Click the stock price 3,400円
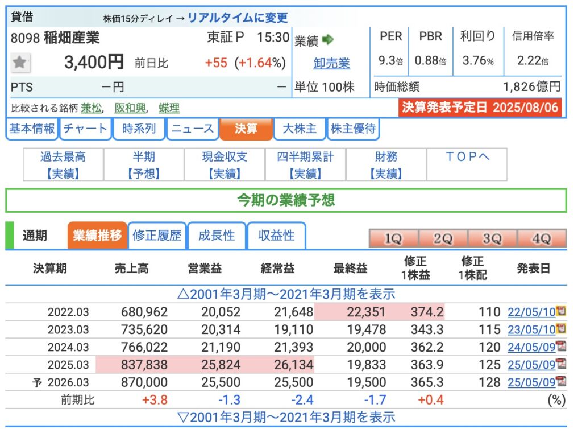The width and height of the screenshot is (582, 429). coord(94,62)
